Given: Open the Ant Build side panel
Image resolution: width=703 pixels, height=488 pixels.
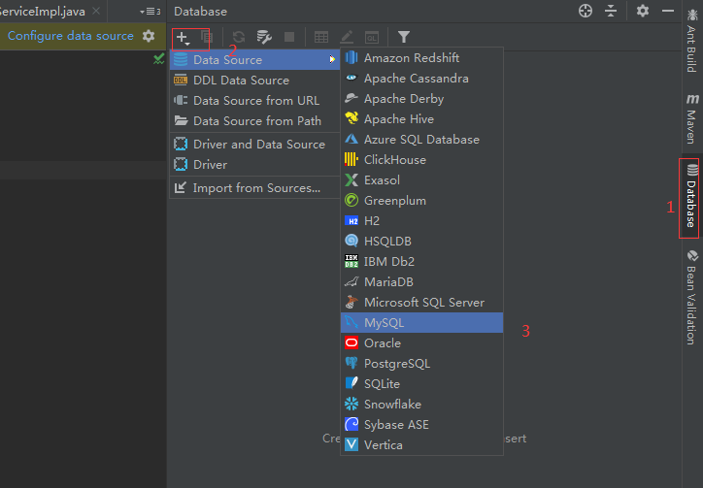Looking at the screenshot, I should click(x=691, y=41).
